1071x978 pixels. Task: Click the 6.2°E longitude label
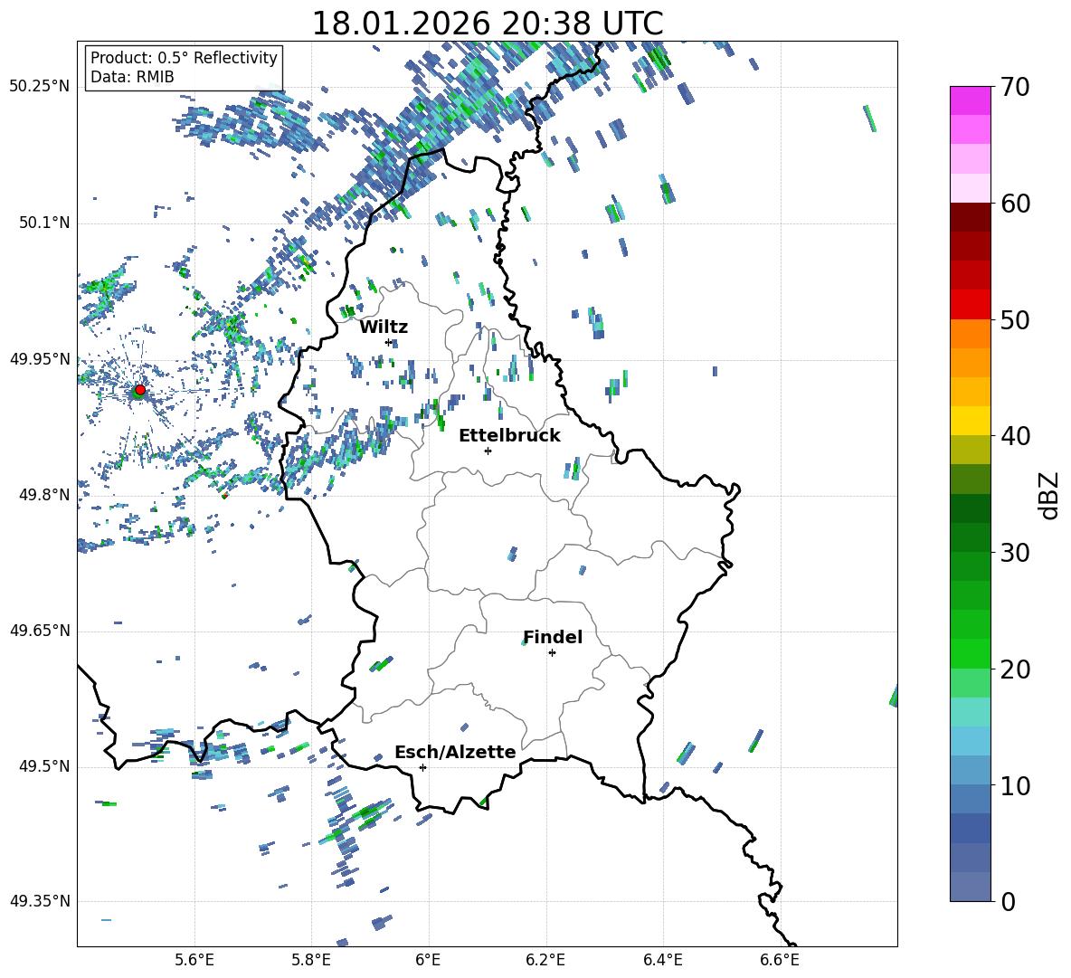[x=545, y=960]
